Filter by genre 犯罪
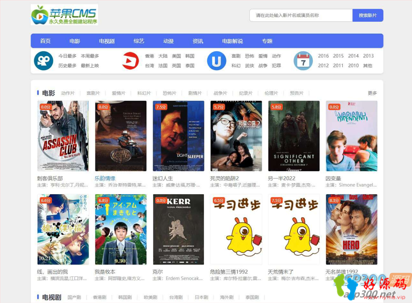The image size is (412, 303). 276,66
